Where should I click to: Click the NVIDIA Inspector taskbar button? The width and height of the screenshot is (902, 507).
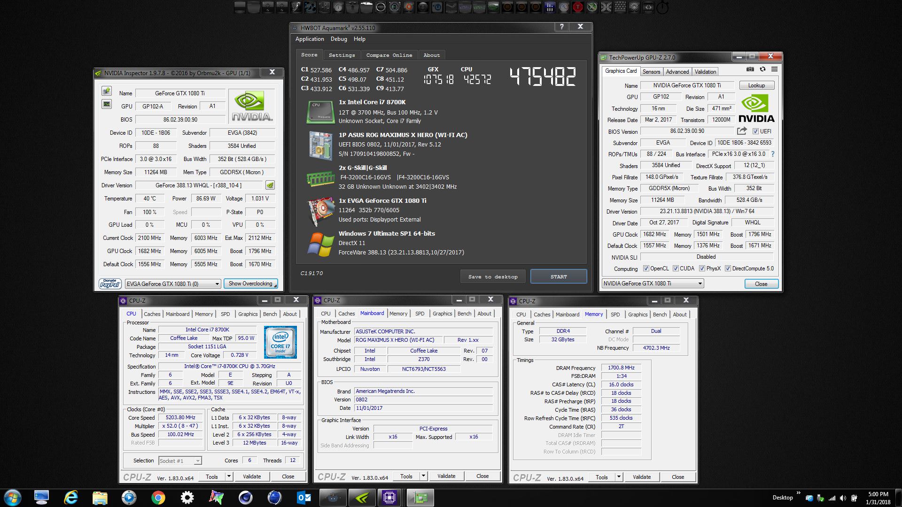click(x=362, y=498)
